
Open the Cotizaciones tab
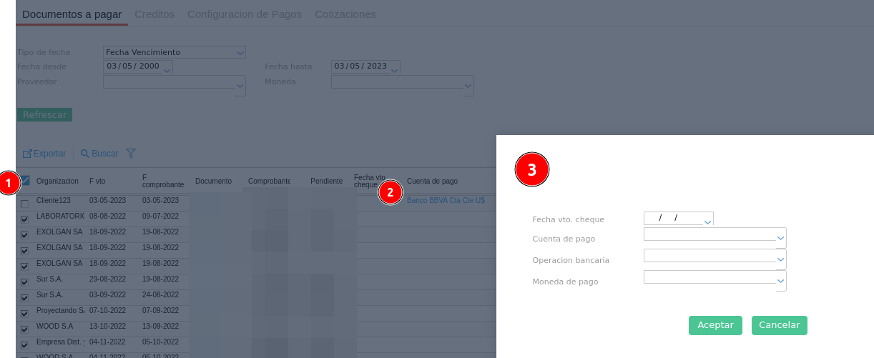point(345,14)
